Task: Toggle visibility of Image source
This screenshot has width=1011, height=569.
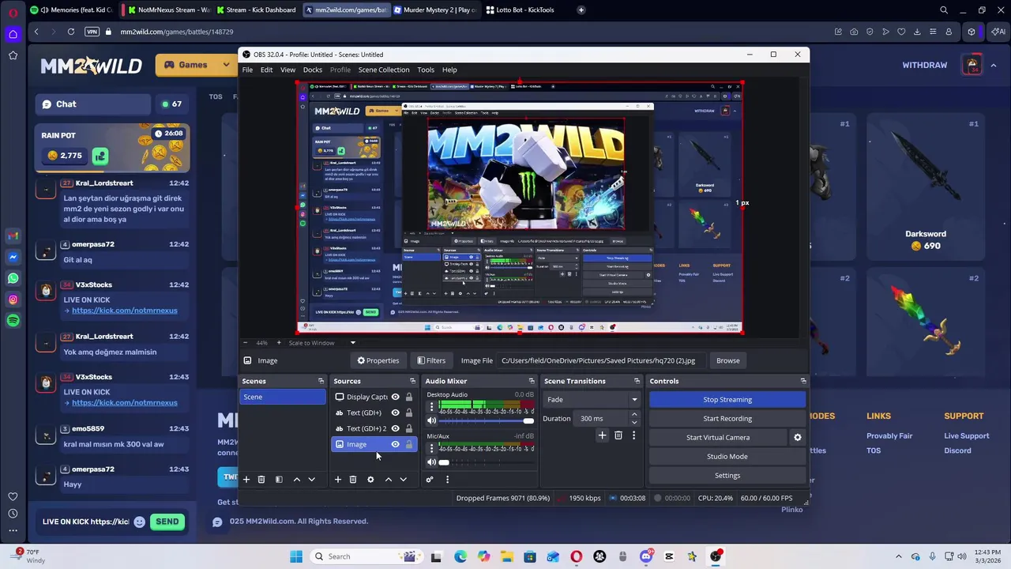Action: click(395, 444)
